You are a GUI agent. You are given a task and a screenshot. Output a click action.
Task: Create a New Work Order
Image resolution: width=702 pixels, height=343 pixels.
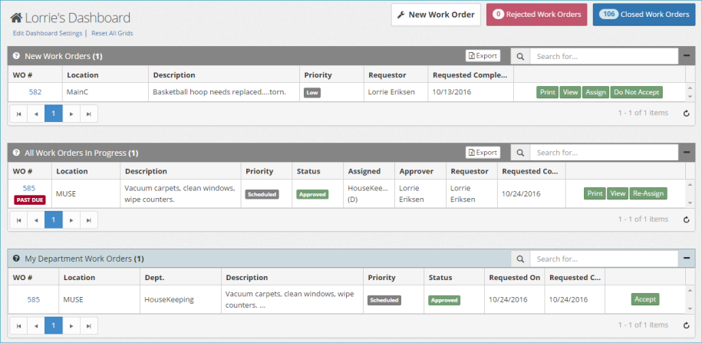point(436,15)
